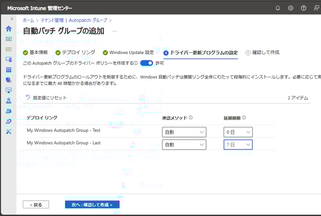Click 既定値にリセット to reset defaults
Image resolution: width=321 pixels, height=216 pixels.
[46, 98]
